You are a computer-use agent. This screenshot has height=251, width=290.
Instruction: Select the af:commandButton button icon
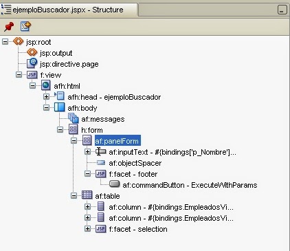[114, 184]
